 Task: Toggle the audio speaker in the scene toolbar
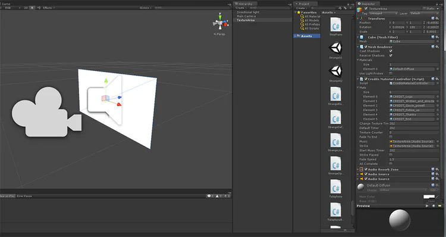(x=39, y=8)
